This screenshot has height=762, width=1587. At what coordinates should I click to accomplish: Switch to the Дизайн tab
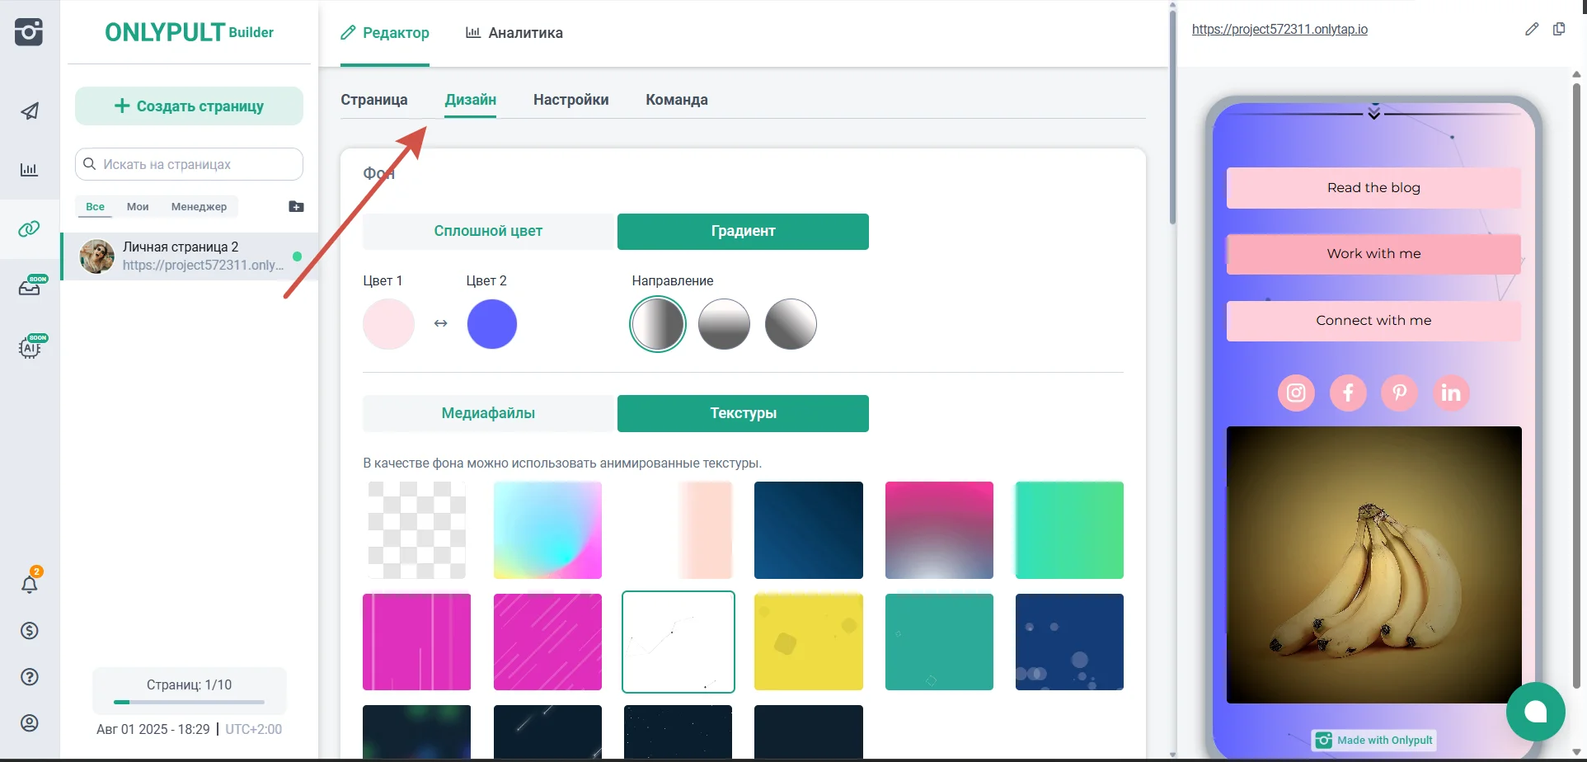[471, 100]
